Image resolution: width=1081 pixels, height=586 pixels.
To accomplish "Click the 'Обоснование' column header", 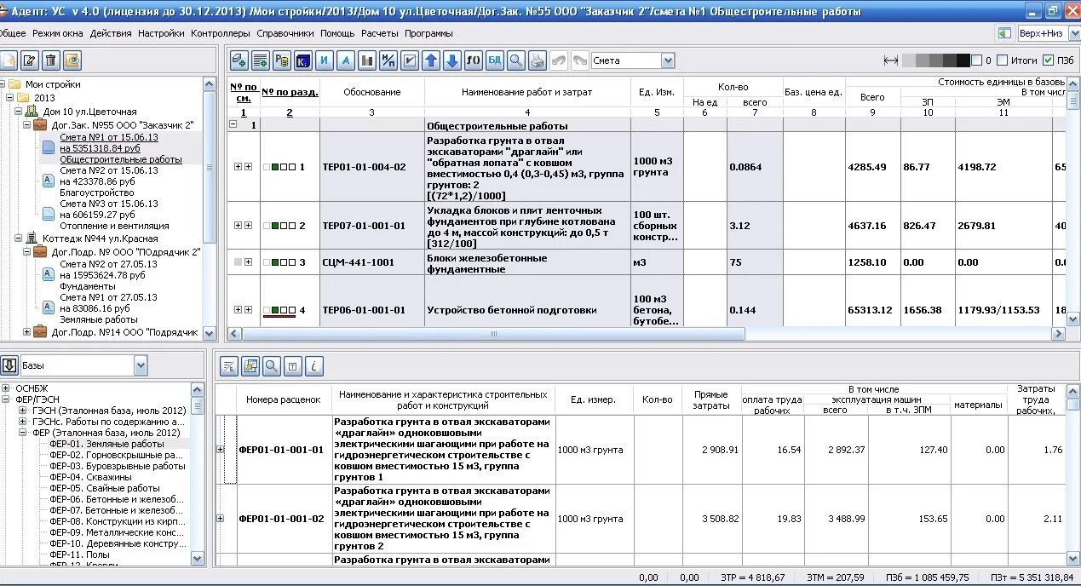I will [372, 92].
